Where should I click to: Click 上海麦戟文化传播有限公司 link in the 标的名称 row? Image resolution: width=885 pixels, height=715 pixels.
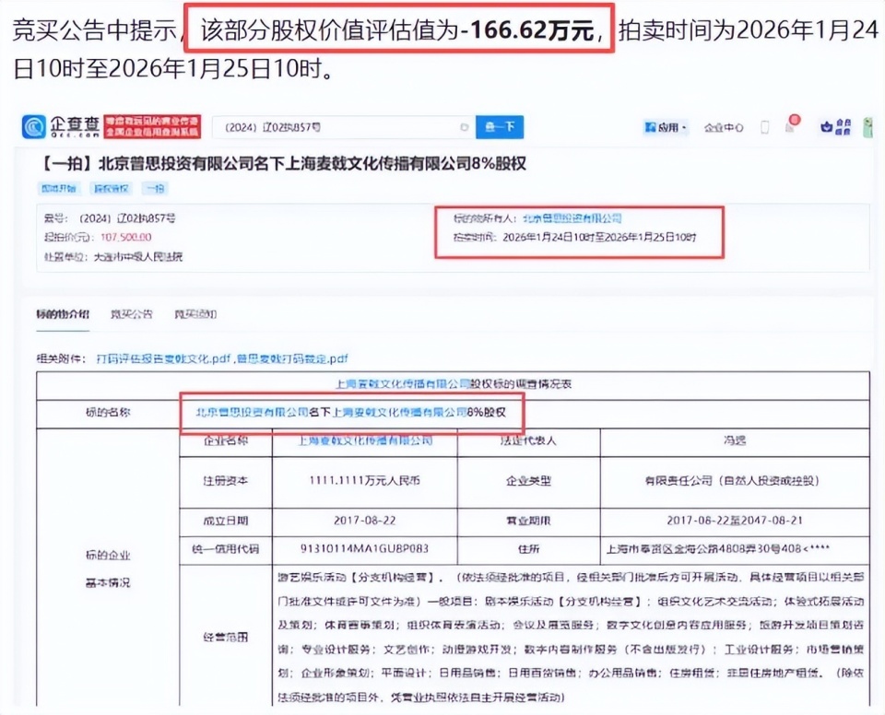[399, 413]
